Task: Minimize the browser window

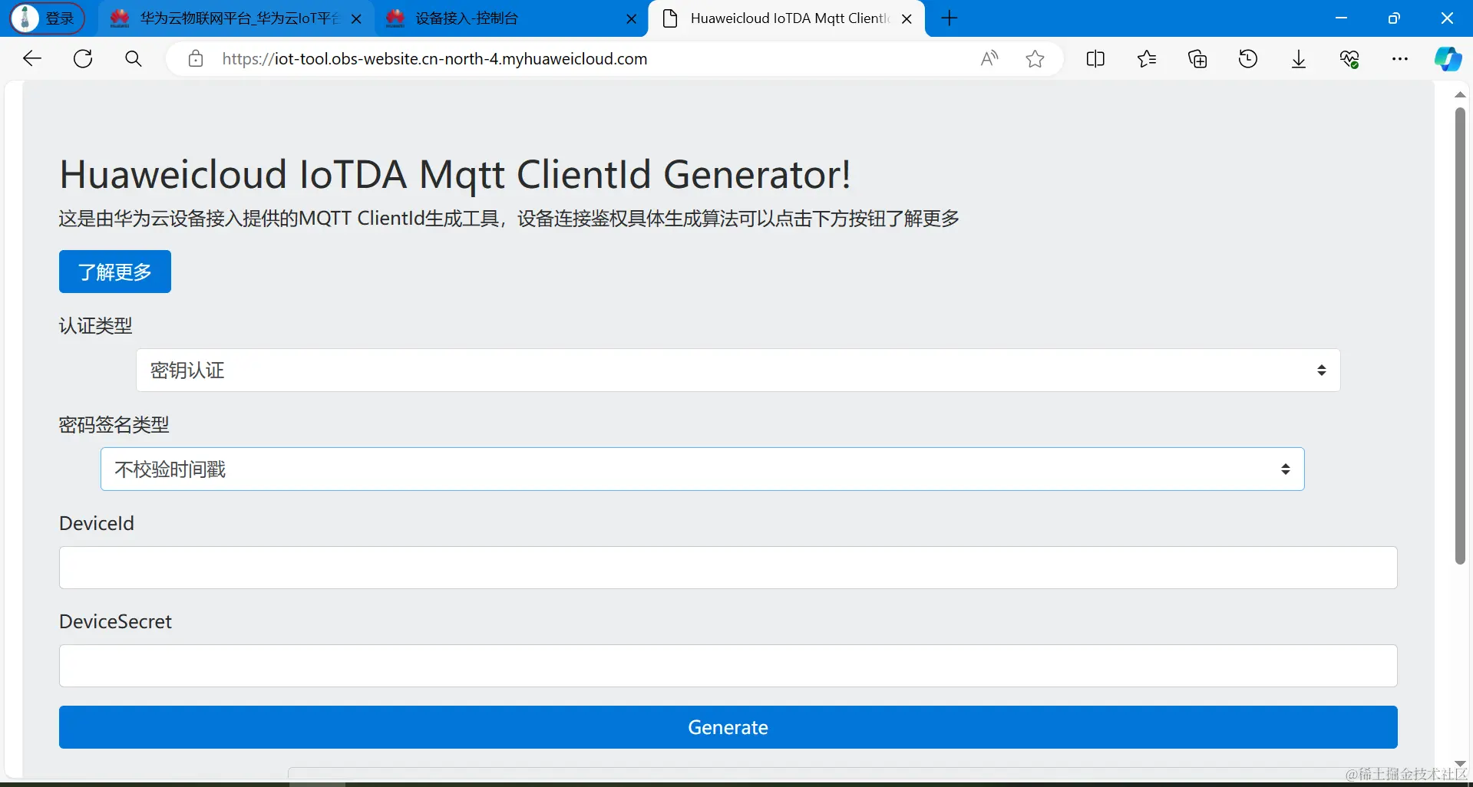Action: click(x=1341, y=18)
